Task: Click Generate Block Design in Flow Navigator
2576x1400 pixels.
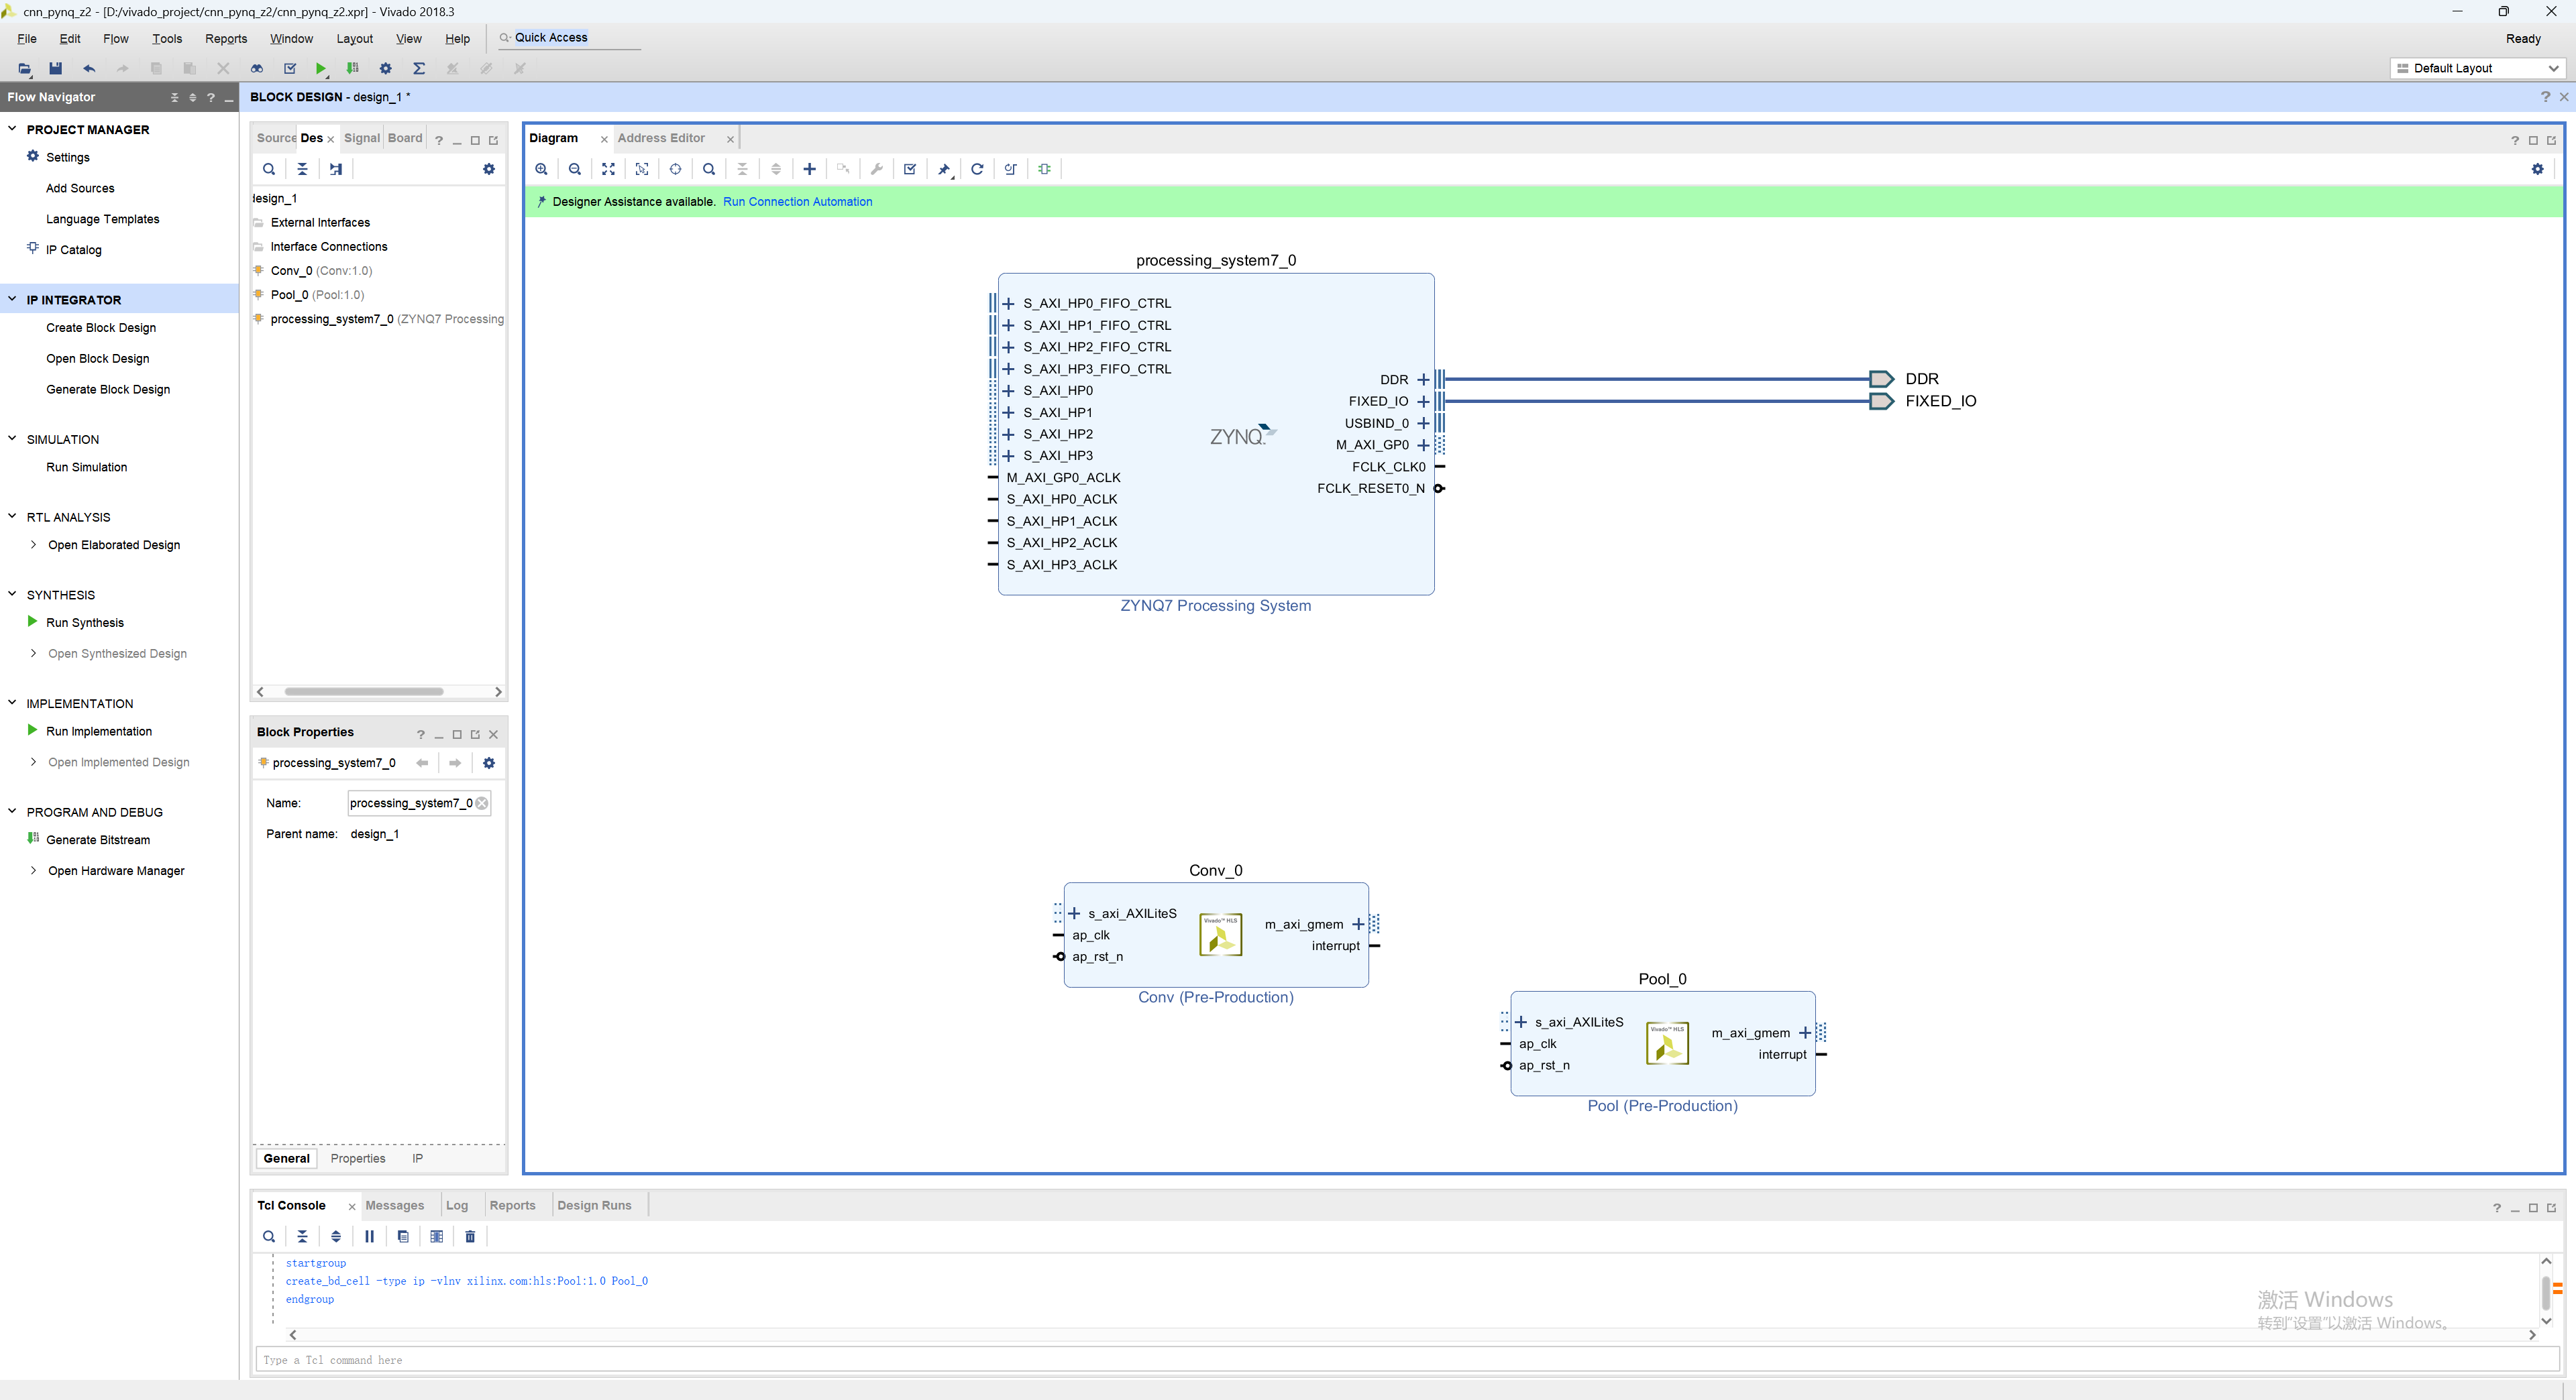Action: pos(108,389)
